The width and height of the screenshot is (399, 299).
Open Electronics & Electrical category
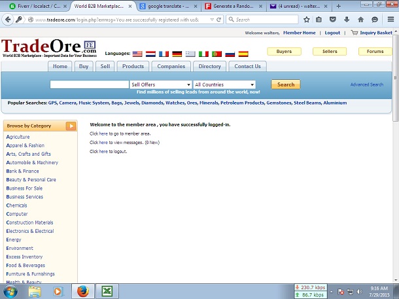(30, 231)
